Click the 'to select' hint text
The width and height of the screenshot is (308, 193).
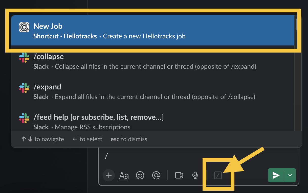pos(91,139)
